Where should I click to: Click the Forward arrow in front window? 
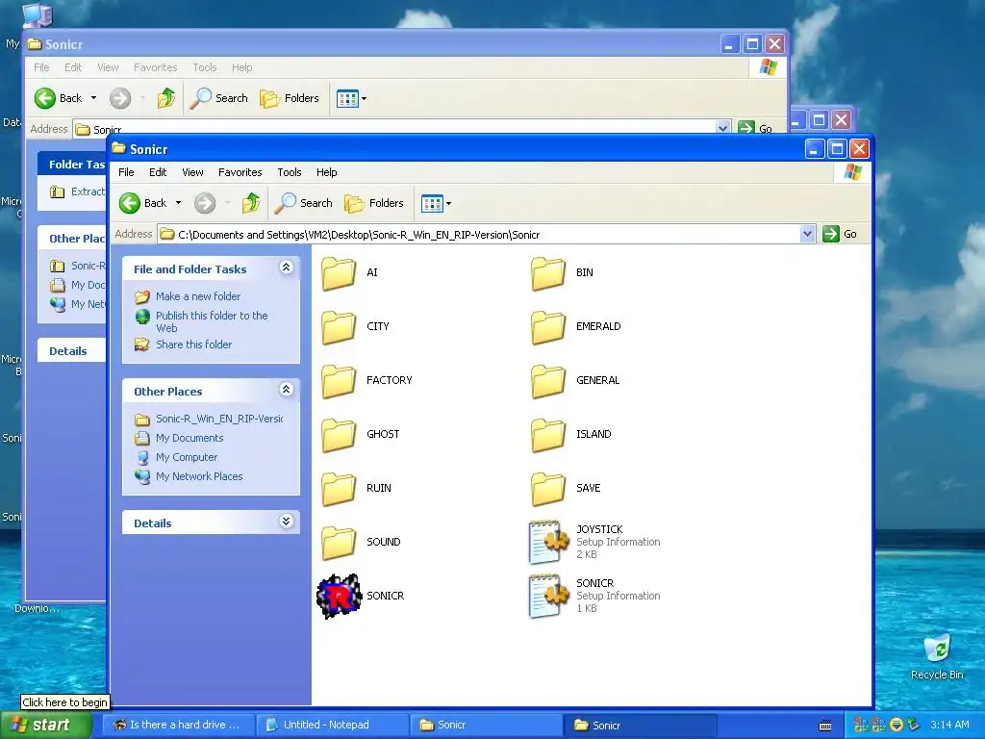(205, 203)
